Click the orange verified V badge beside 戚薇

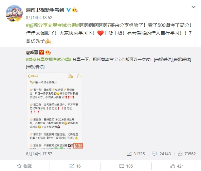41,52
